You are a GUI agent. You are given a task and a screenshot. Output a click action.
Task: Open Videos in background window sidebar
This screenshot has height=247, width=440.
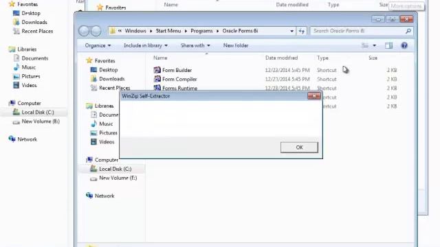[x=25, y=85]
